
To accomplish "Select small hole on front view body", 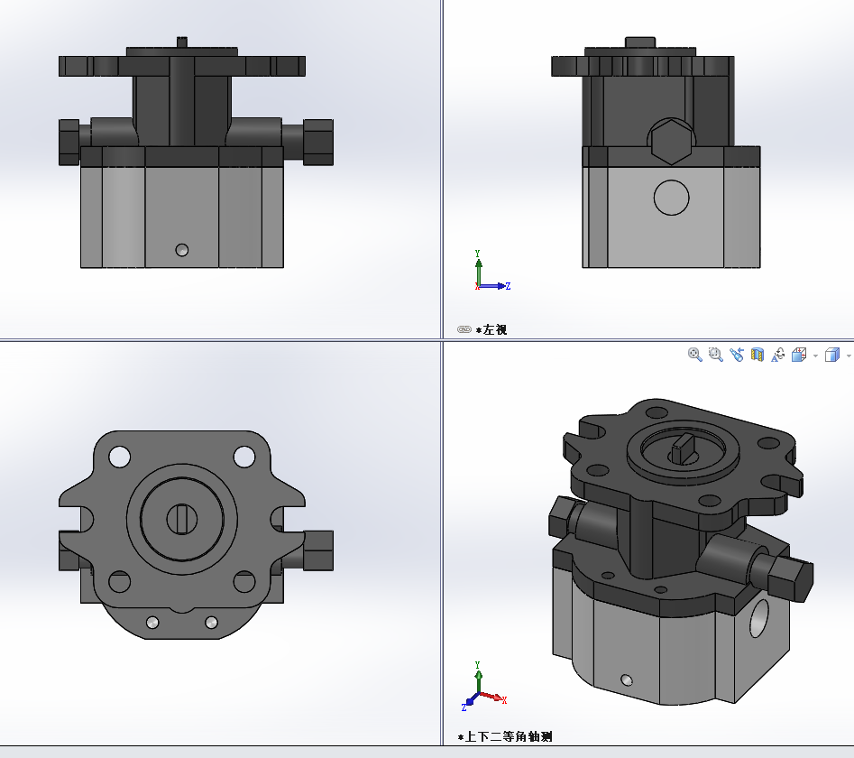I will click(182, 250).
